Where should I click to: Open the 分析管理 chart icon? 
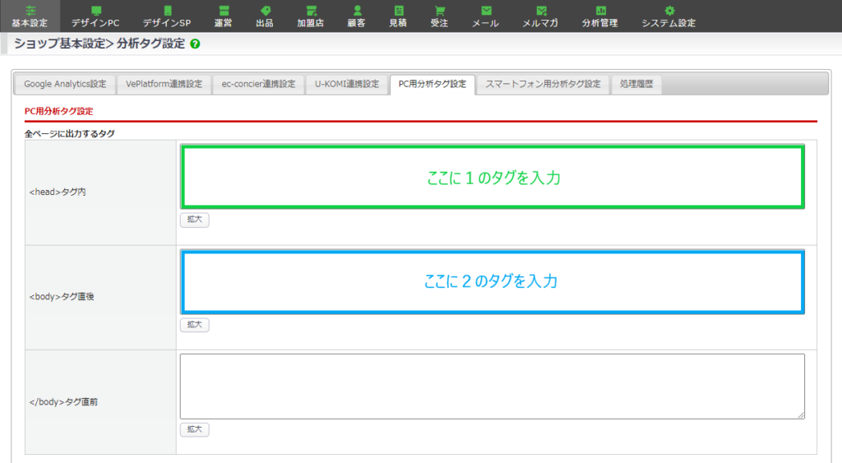coord(600,11)
